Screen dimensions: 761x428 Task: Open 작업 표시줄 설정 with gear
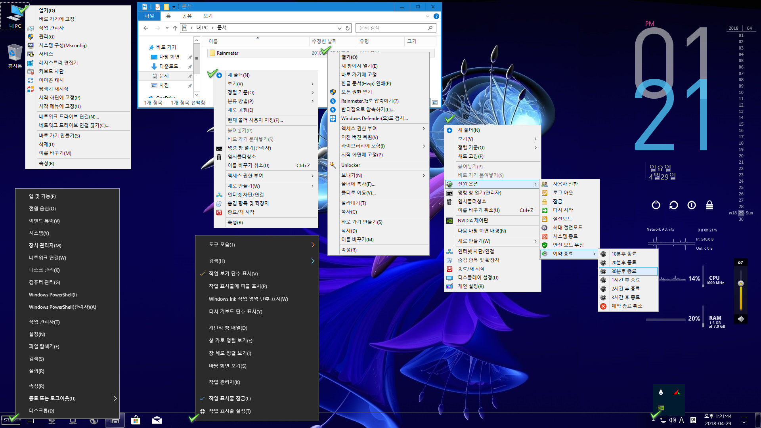(x=257, y=411)
